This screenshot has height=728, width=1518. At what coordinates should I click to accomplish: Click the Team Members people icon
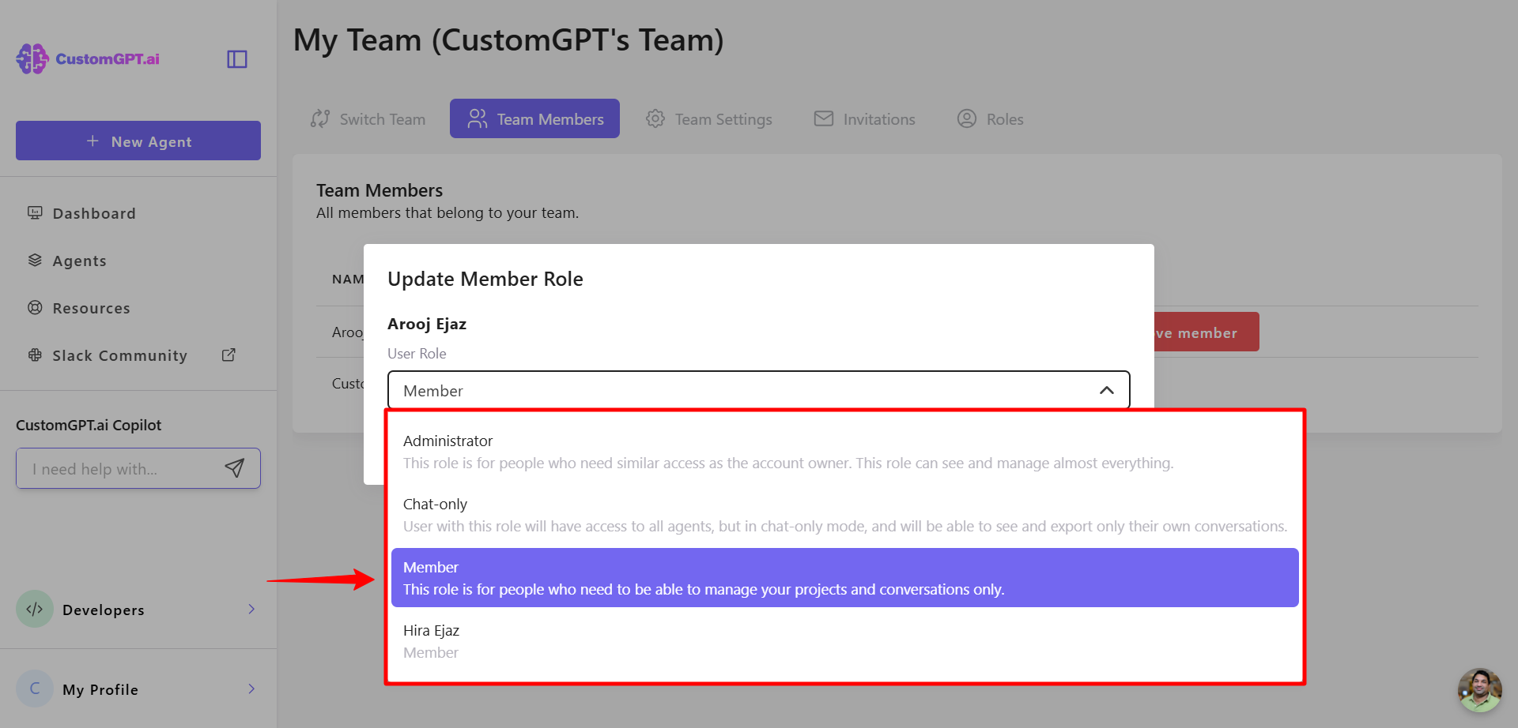(x=477, y=118)
